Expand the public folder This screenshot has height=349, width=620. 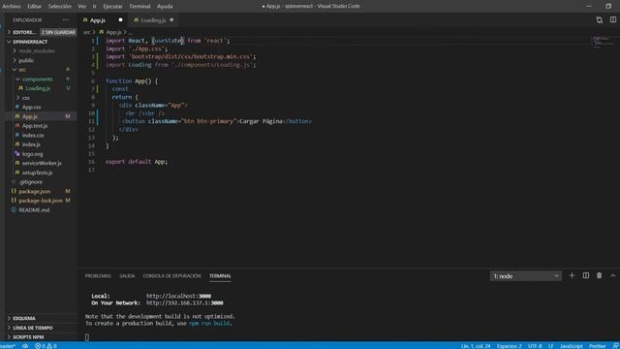[x=26, y=60]
